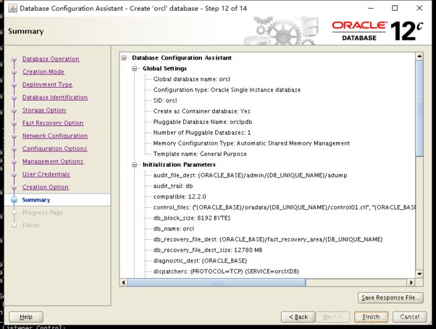This screenshot has height=329, width=436.
Task: Collapse the Initialization Parameters node
Action: 135,165
